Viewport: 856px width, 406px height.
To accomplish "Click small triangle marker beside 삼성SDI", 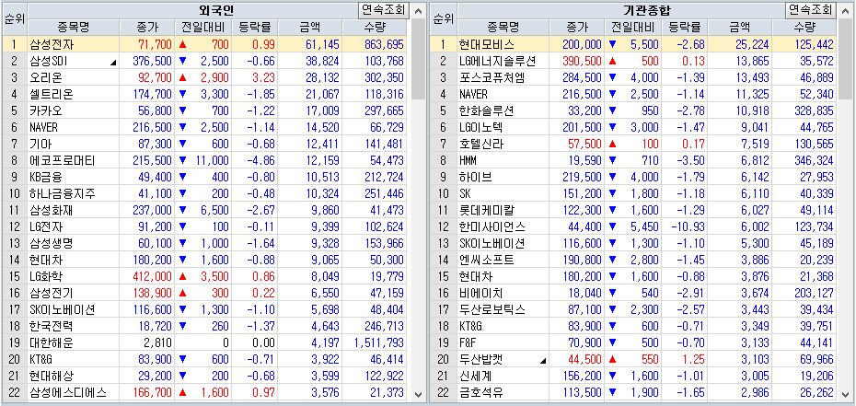I will tap(113, 64).
